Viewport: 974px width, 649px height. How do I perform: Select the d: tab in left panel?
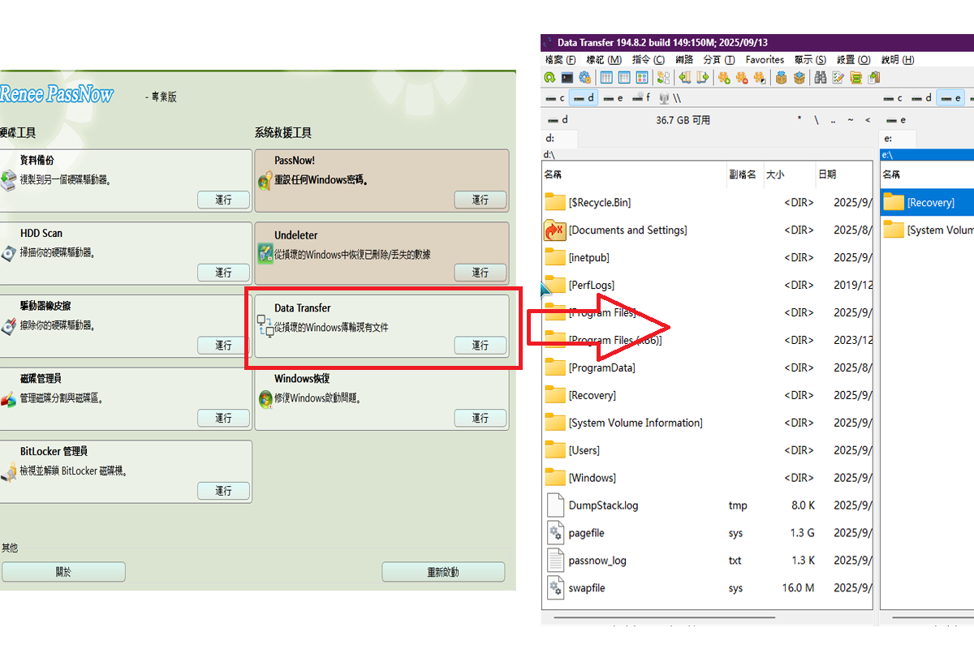550,139
